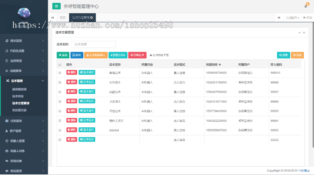Select the checkbox for the dddddd row
The image size is (314, 175).
60,130
